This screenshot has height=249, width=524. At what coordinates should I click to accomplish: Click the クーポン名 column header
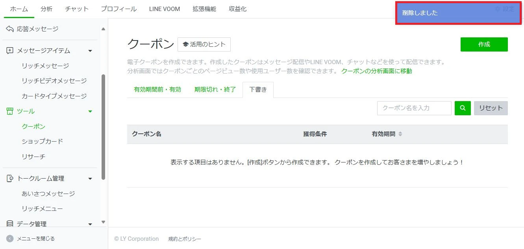click(x=146, y=134)
